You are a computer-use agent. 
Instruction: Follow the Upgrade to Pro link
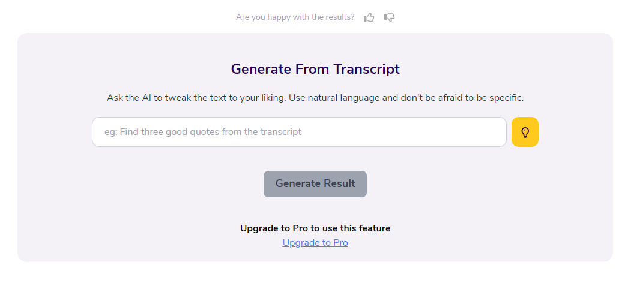315,243
